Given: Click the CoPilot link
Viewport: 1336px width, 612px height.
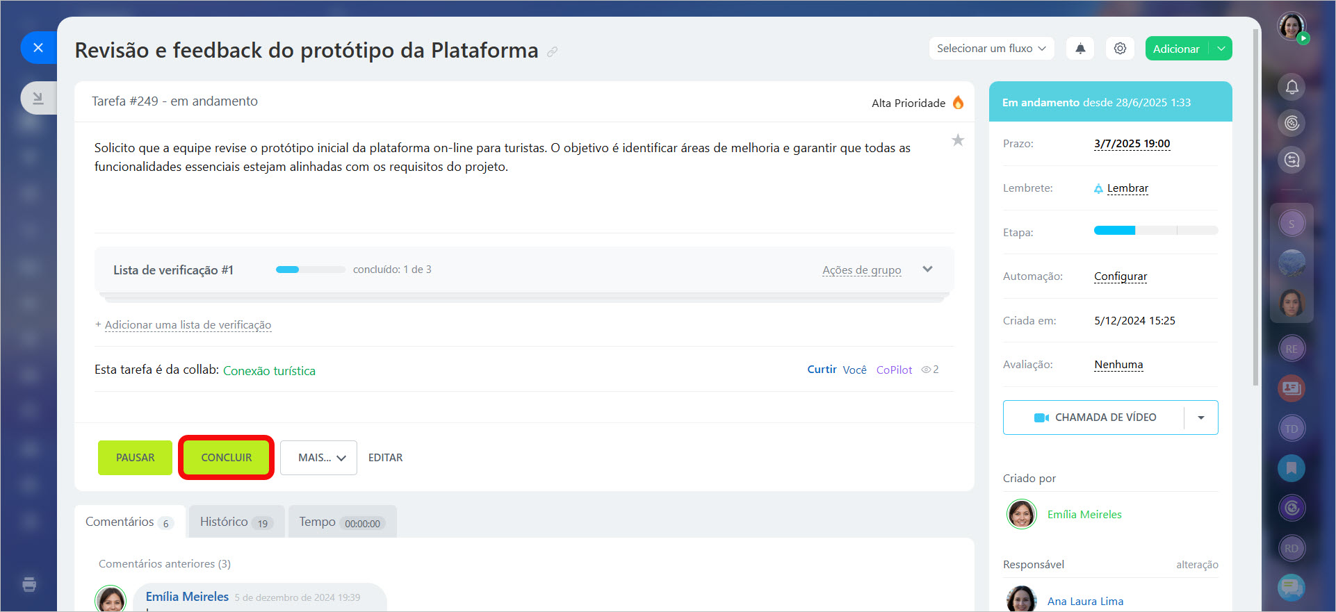Looking at the screenshot, I should tap(894, 370).
